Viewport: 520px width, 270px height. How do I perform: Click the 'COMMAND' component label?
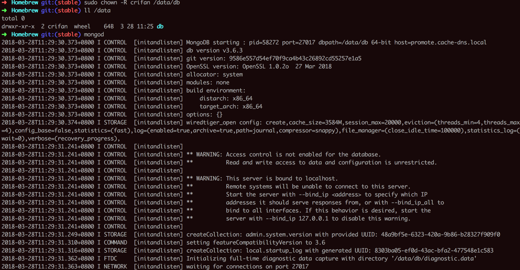coord(116,243)
